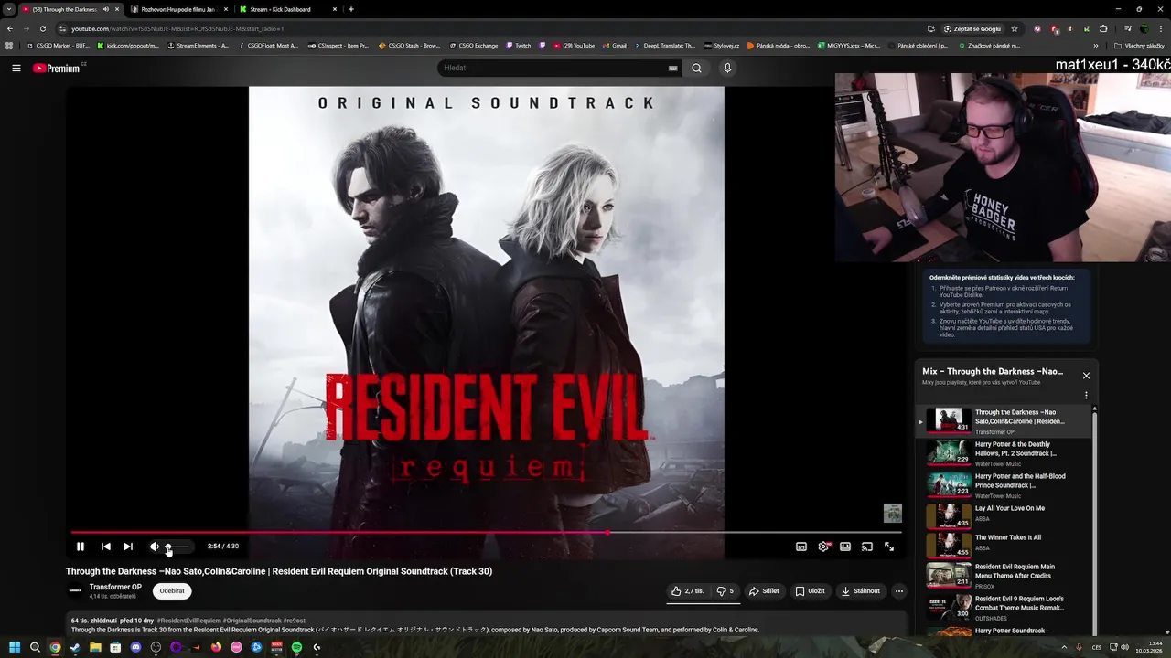This screenshot has height=658, width=1171.
Task: Start voice search with the microphone
Action: point(727,68)
